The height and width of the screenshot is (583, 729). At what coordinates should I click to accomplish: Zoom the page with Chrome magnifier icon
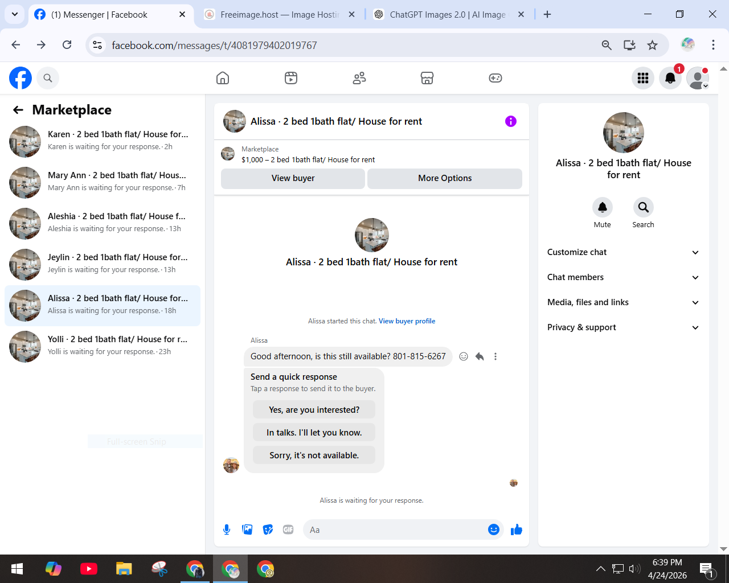tap(607, 45)
